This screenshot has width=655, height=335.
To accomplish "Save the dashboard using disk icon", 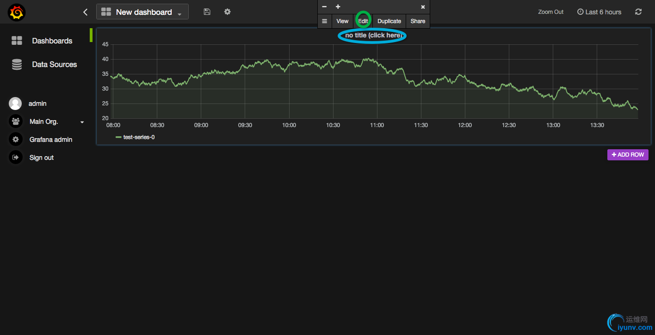I will [x=207, y=12].
